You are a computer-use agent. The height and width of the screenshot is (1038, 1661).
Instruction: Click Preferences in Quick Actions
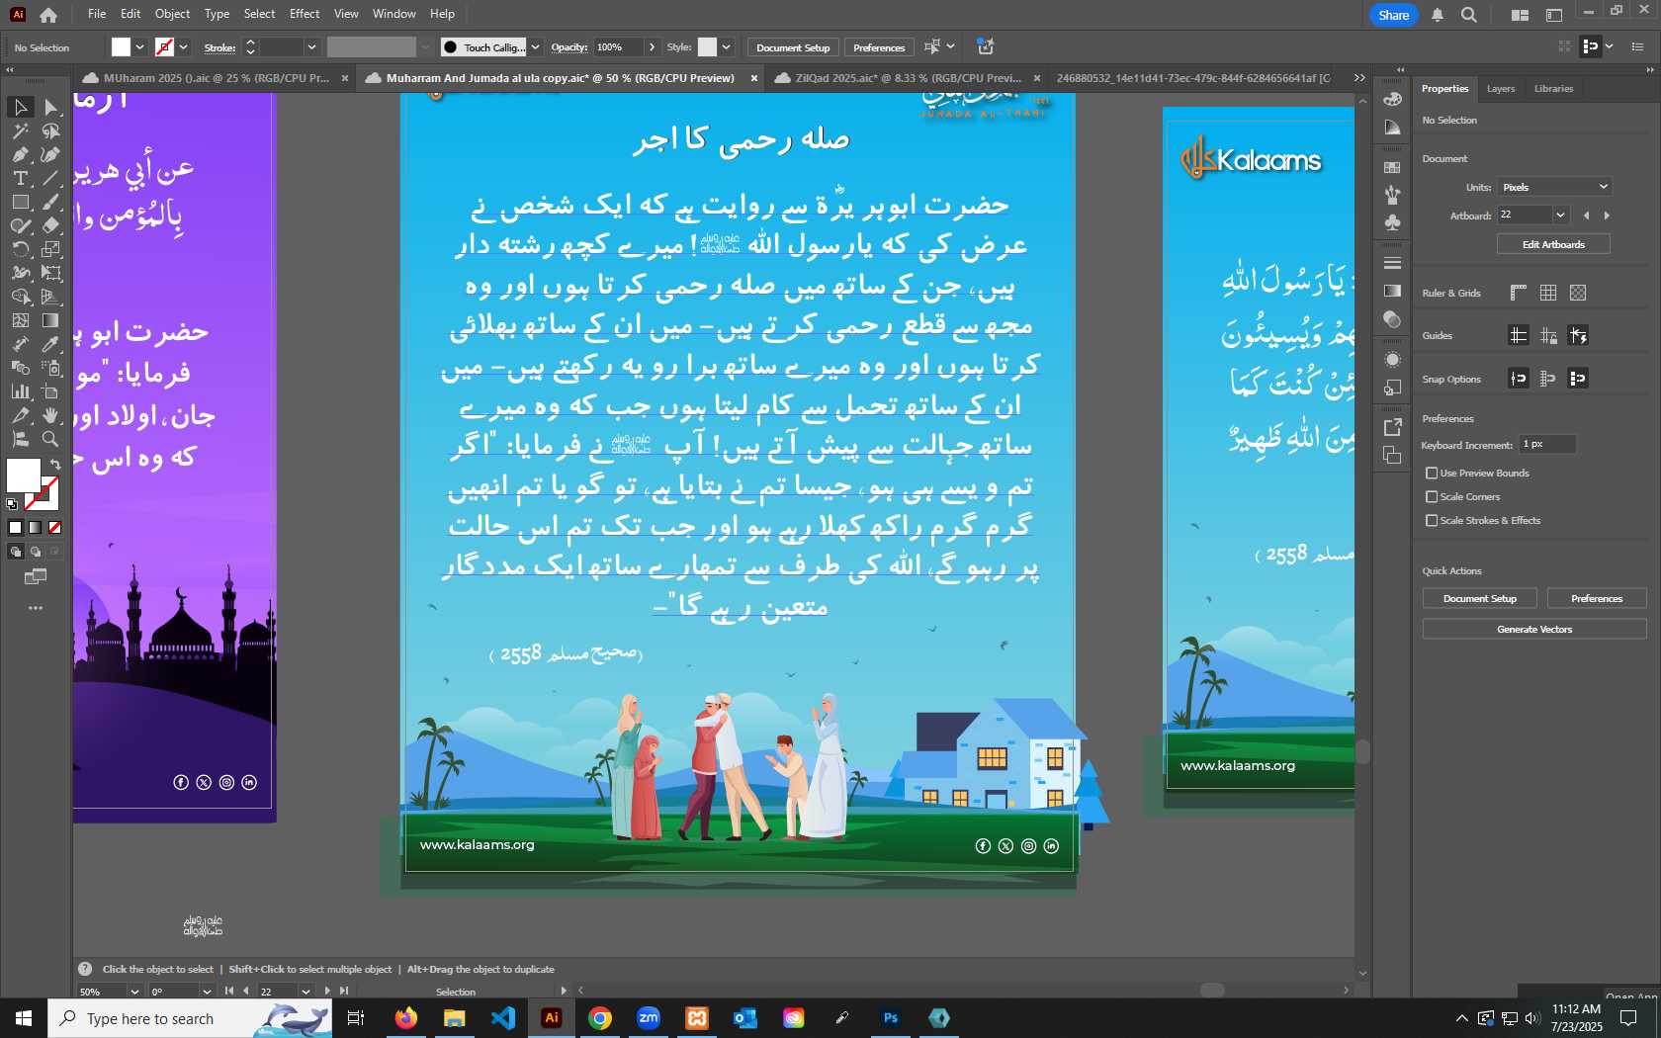(1597, 598)
